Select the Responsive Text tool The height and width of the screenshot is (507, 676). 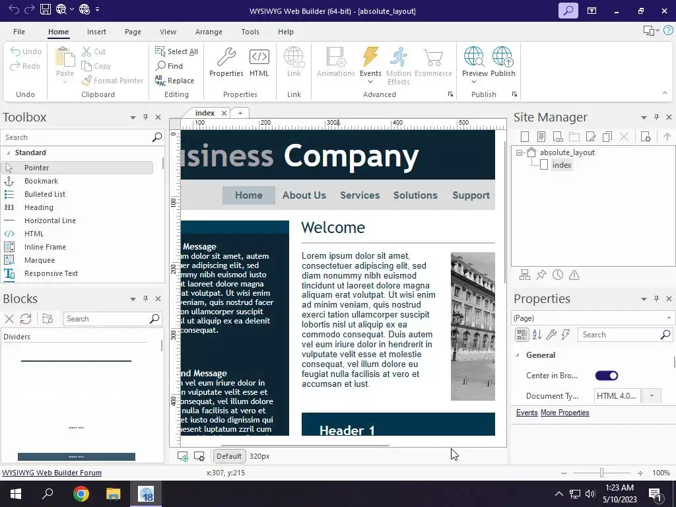pyautogui.click(x=51, y=273)
